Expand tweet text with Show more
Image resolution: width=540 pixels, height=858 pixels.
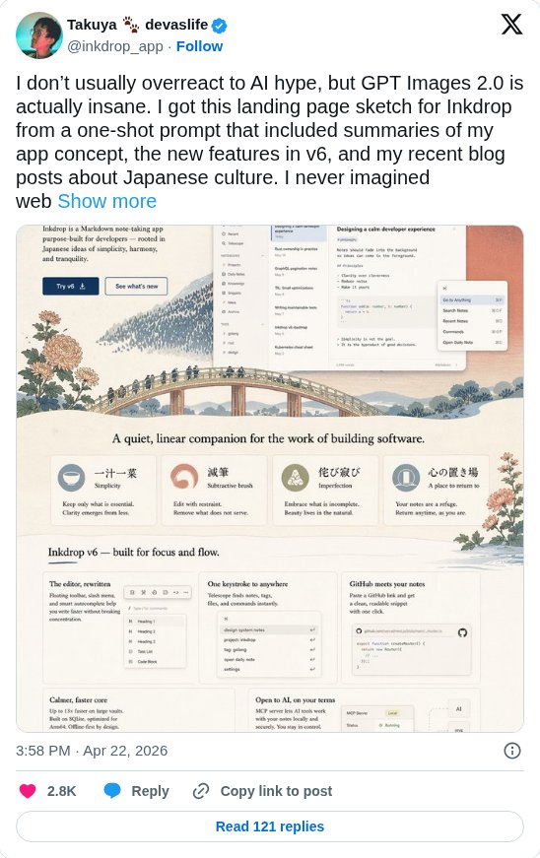click(x=107, y=201)
